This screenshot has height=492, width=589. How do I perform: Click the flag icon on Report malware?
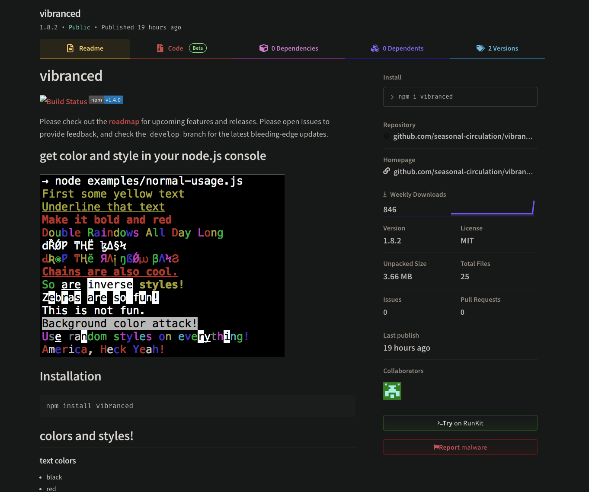tap(437, 447)
